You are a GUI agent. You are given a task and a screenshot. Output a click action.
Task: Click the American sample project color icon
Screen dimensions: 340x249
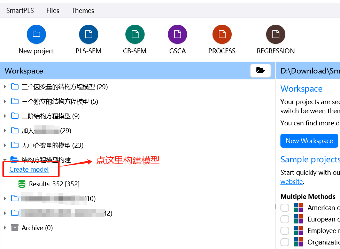coord(298,208)
